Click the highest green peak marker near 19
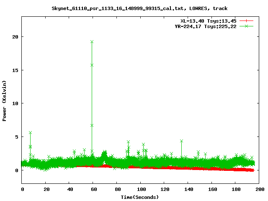Screen dimensions: 268x201 (x=92, y=42)
